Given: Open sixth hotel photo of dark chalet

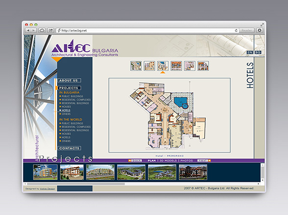Looking at the screenshot, I should 193,172.
